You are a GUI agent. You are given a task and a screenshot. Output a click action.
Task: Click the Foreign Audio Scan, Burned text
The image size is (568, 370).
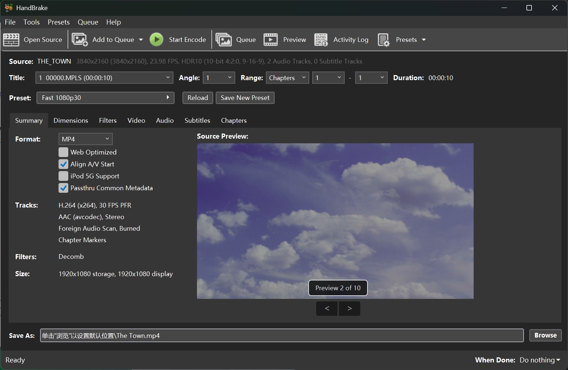(99, 228)
